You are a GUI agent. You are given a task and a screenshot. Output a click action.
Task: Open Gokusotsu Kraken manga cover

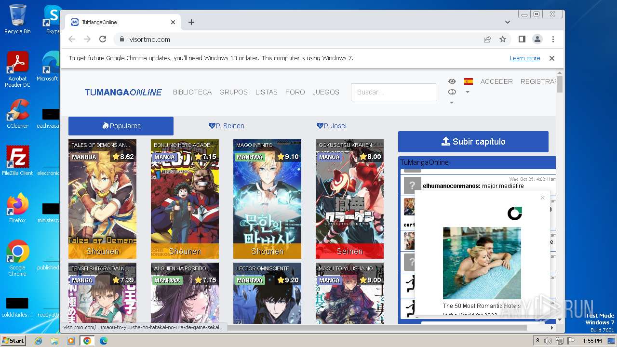tap(349, 199)
